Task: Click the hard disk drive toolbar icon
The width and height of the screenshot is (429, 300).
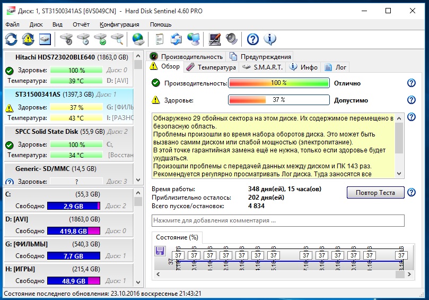Action: point(45,39)
